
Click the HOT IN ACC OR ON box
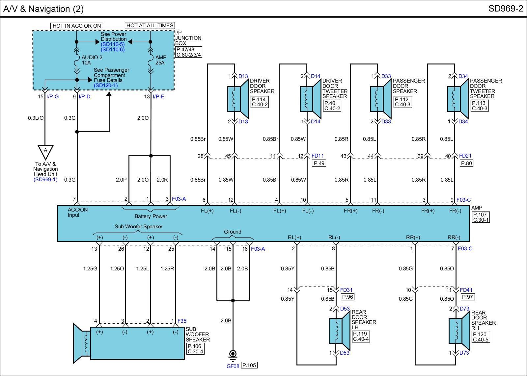[76, 26]
